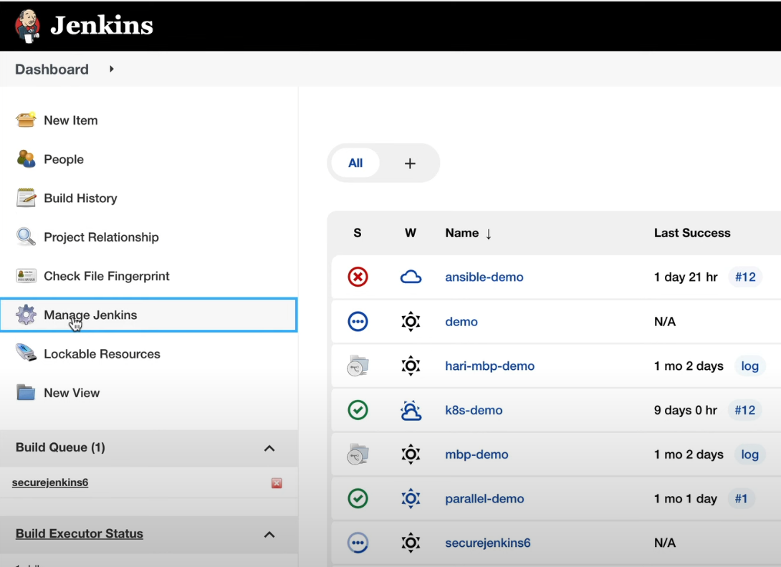The image size is (781, 567).
Task: Click the New Item box icon
Action: coord(26,120)
